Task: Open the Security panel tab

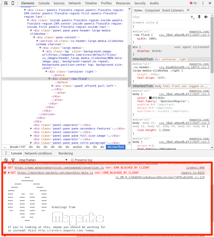Action: click(140, 3)
